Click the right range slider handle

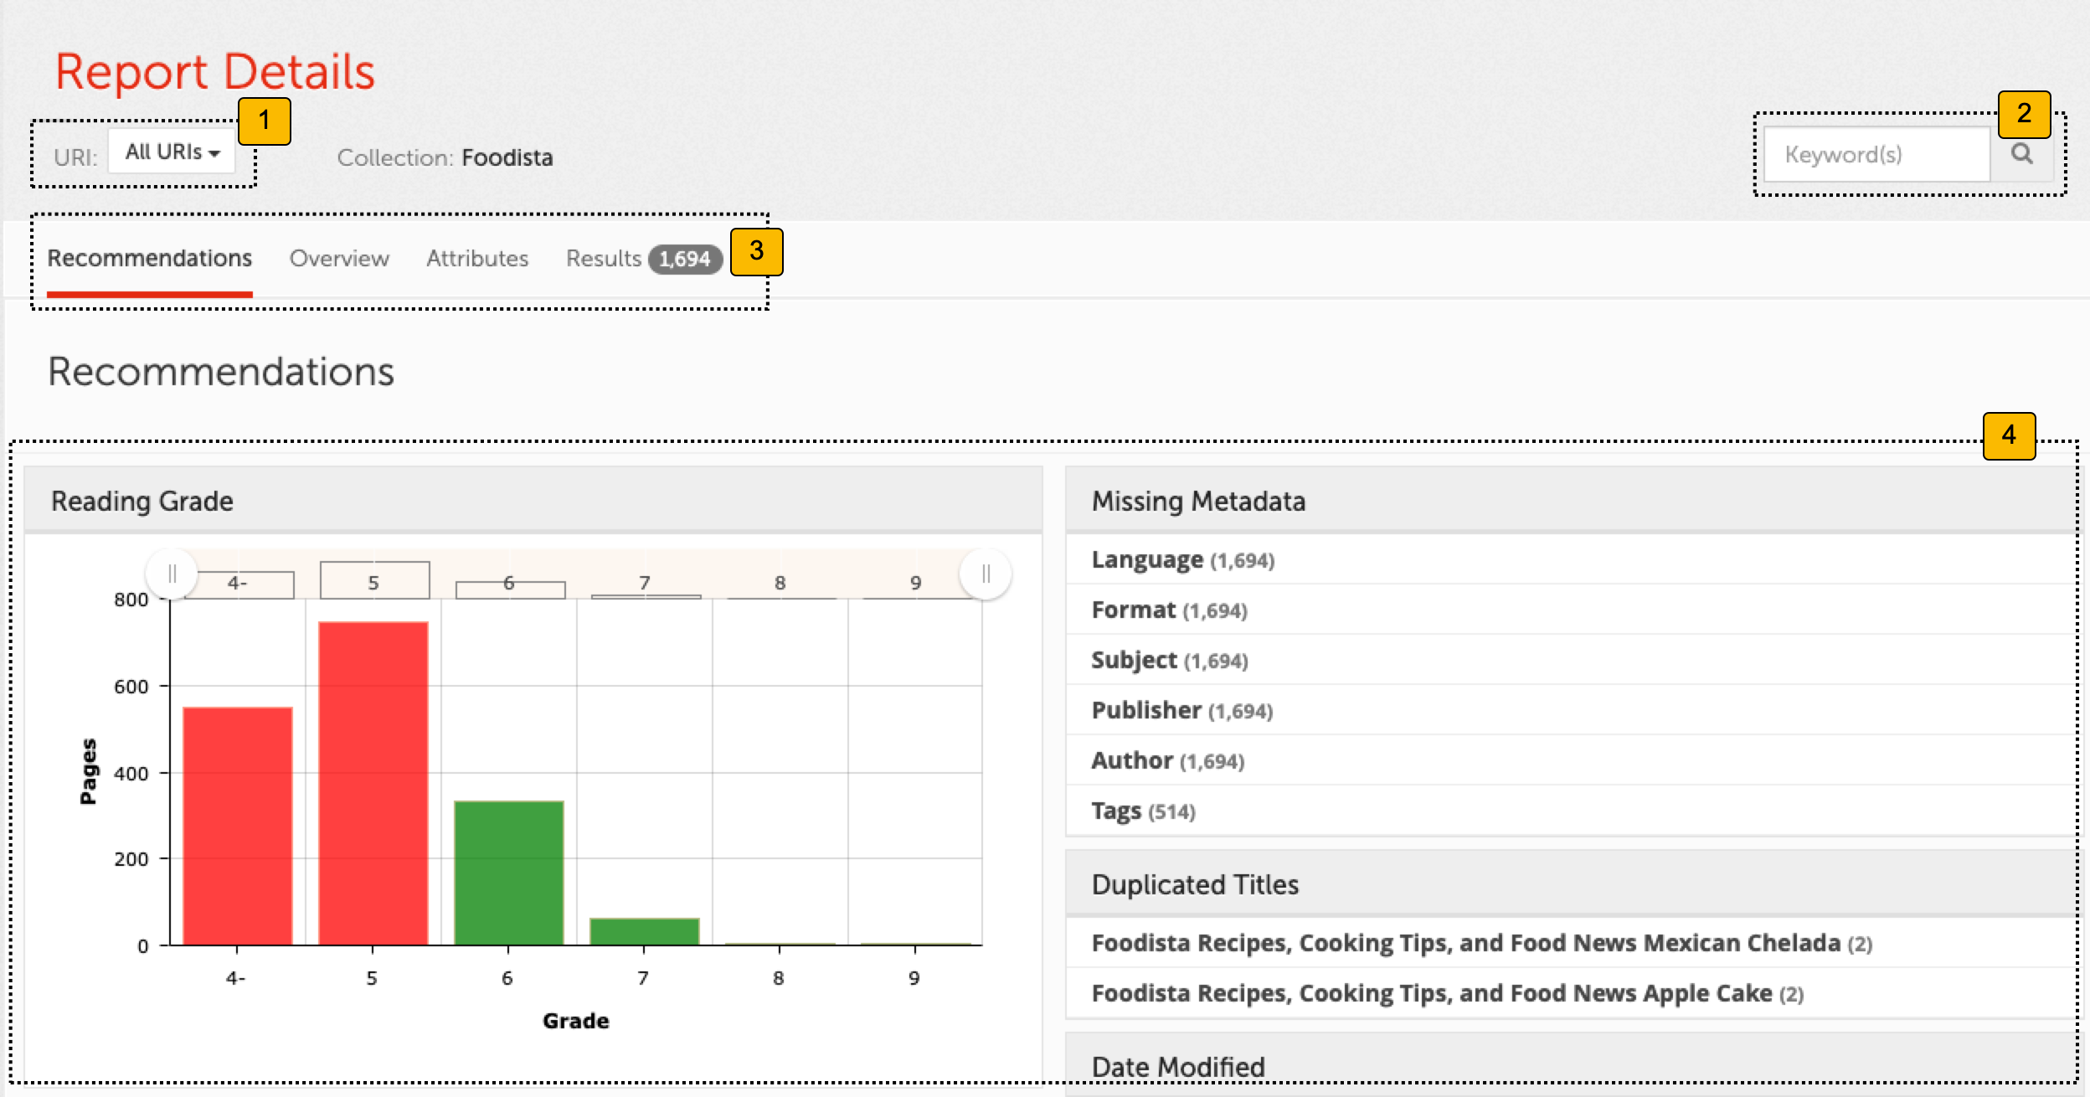986,574
